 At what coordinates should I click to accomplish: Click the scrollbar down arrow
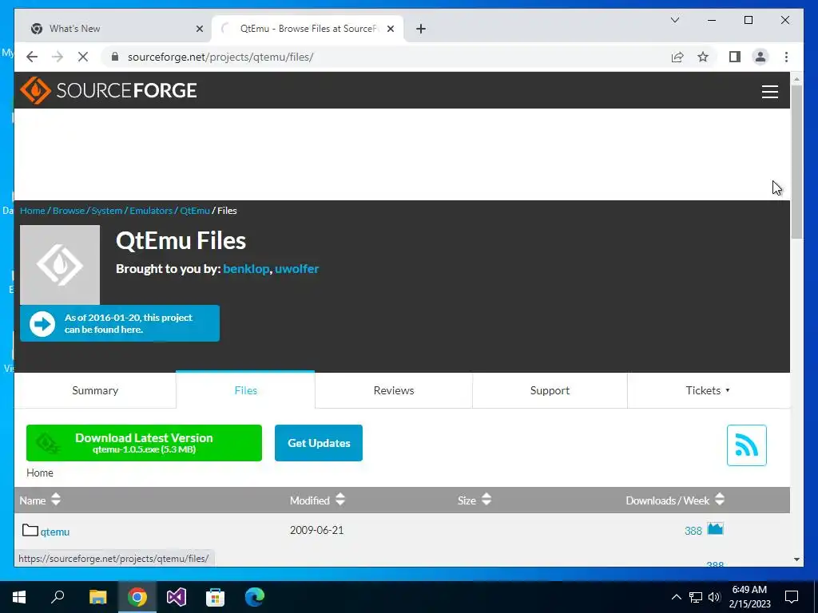click(x=796, y=560)
